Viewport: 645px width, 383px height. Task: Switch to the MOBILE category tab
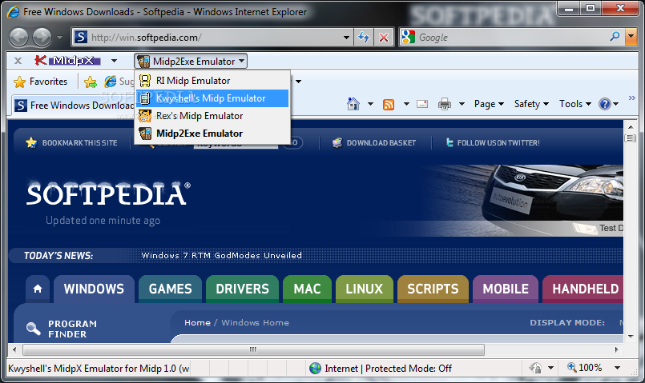[x=506, y=289]
